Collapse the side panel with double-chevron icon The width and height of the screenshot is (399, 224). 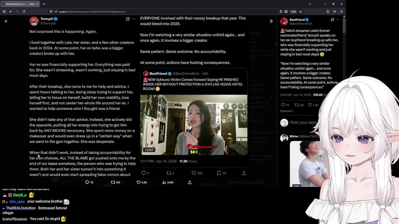point(271,21)
